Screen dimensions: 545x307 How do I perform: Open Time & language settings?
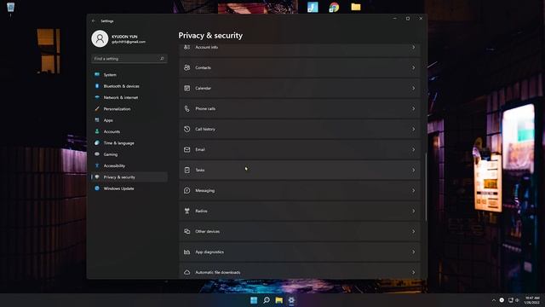coord(129,142)
